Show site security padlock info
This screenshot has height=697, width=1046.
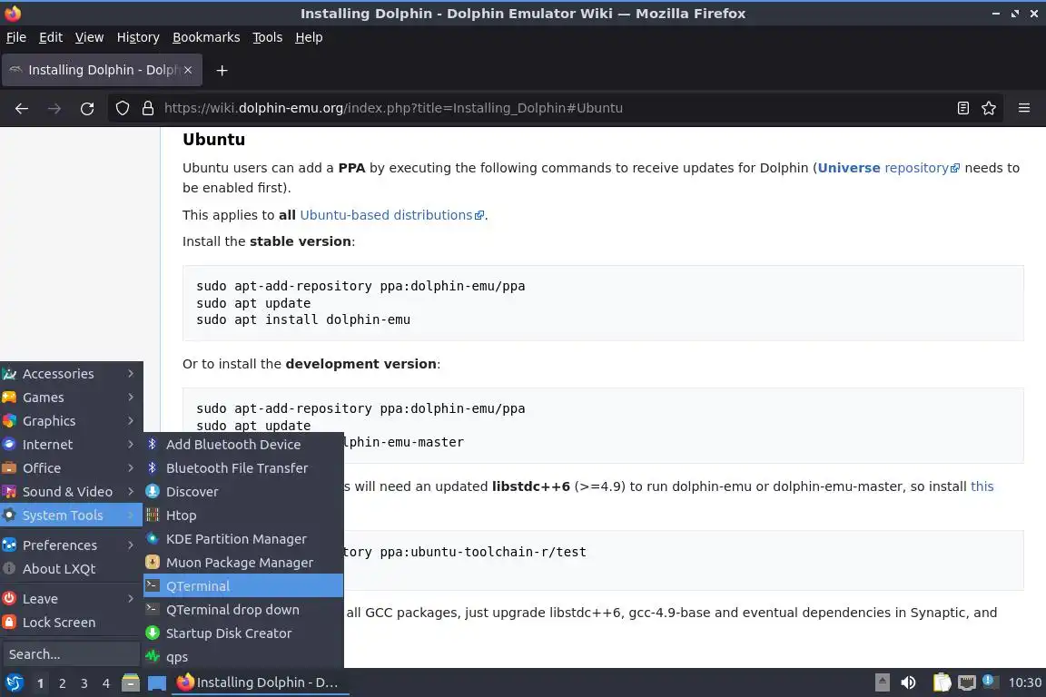(x=148, y=108)
